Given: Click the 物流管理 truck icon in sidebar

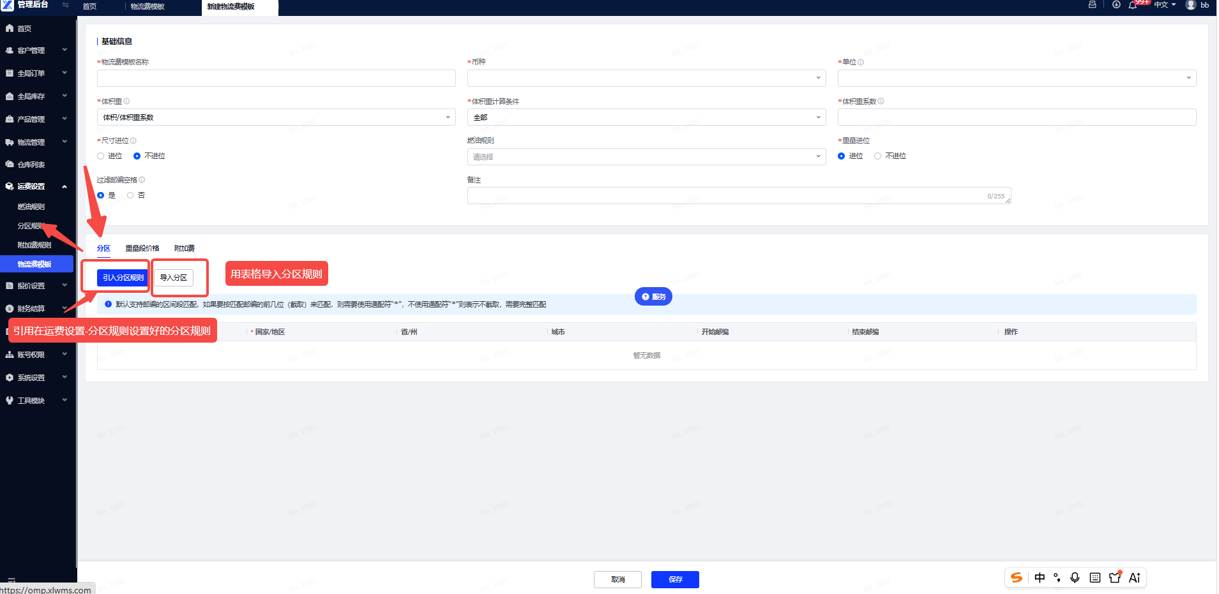Looking at the screenshot, I should 10,142.
